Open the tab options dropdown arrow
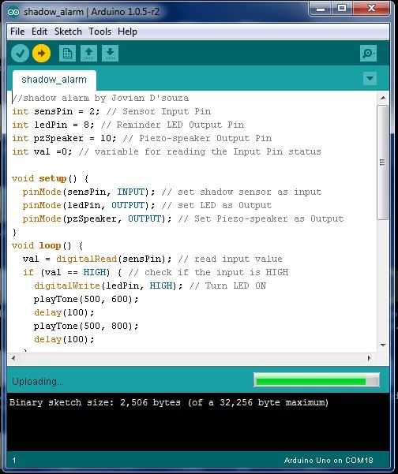398x474 pixels. click(x=370, y=79)
